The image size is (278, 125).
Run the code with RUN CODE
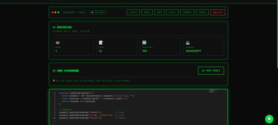pyautogui.click(x=211, y=71)
